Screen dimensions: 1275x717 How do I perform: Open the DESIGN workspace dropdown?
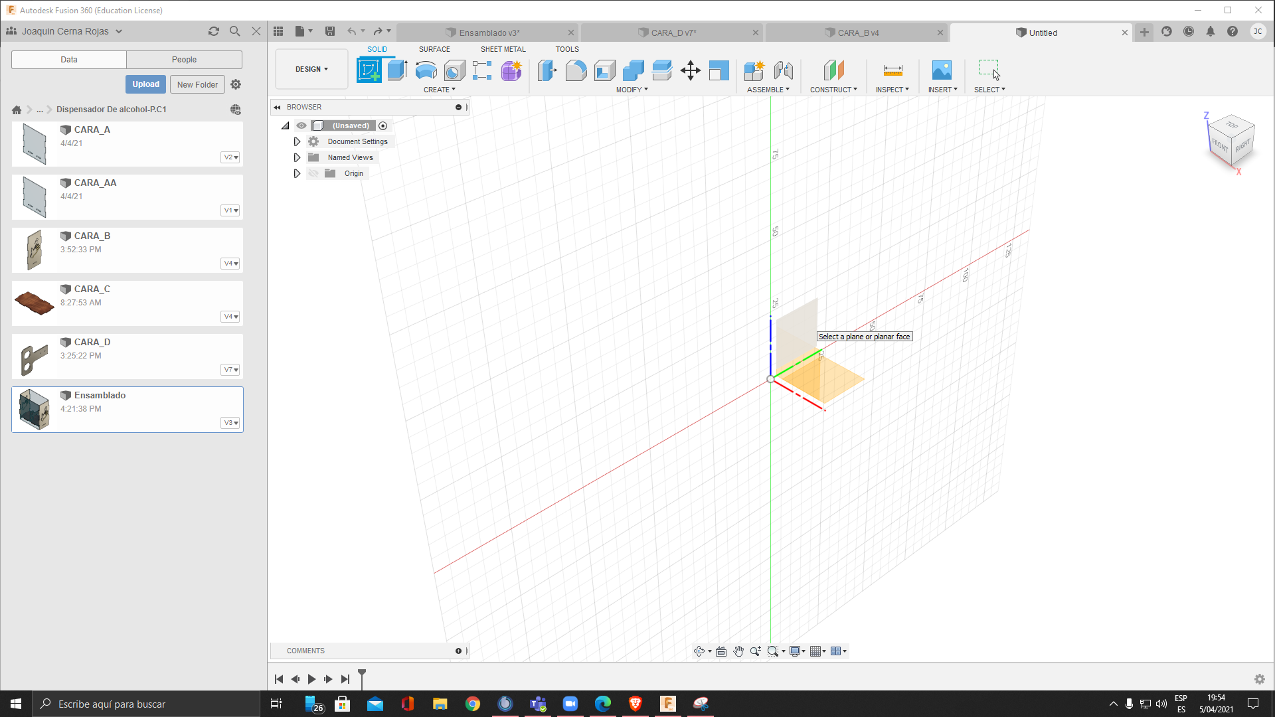tap(311, 69)
